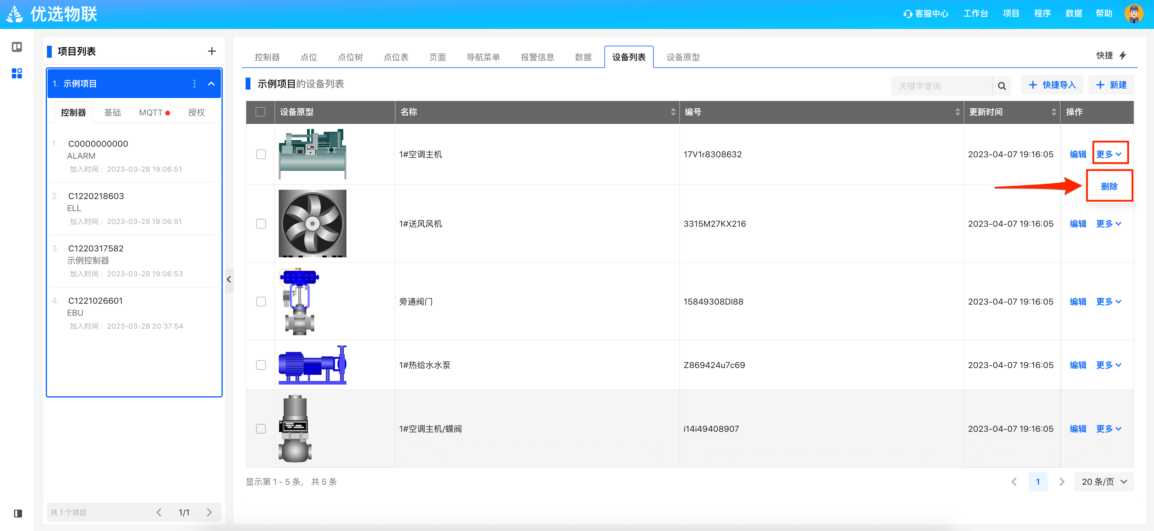1154x531 pixels.
Task: Add a new project with plus icon
Action: pos(212,51)
